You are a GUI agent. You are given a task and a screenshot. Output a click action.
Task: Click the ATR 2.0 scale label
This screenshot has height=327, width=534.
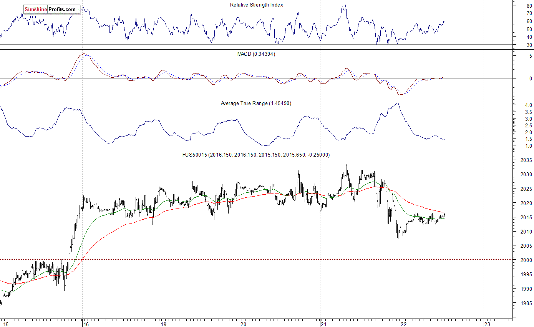click(x=528, y=132)
